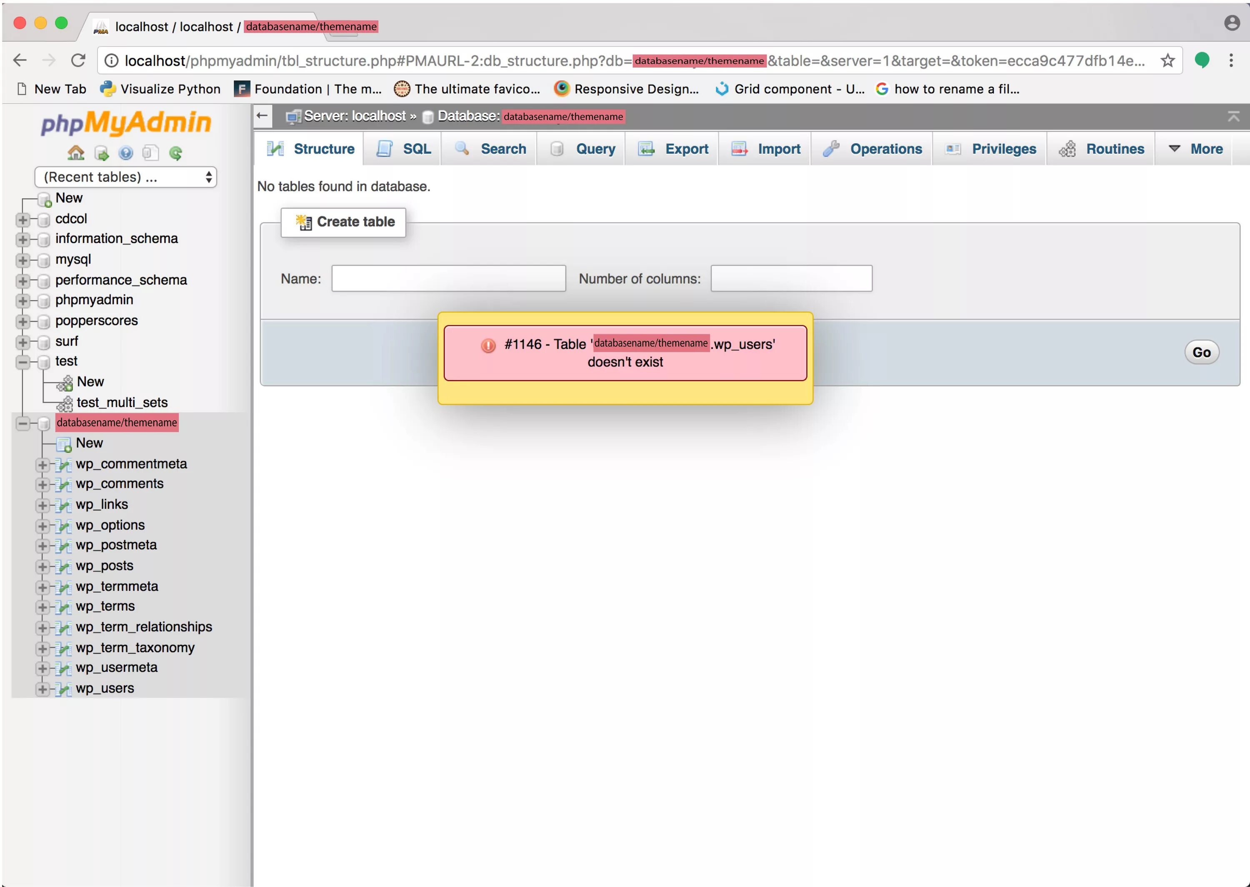Open the blue question mark documentation icon

(x=126, y=154)
